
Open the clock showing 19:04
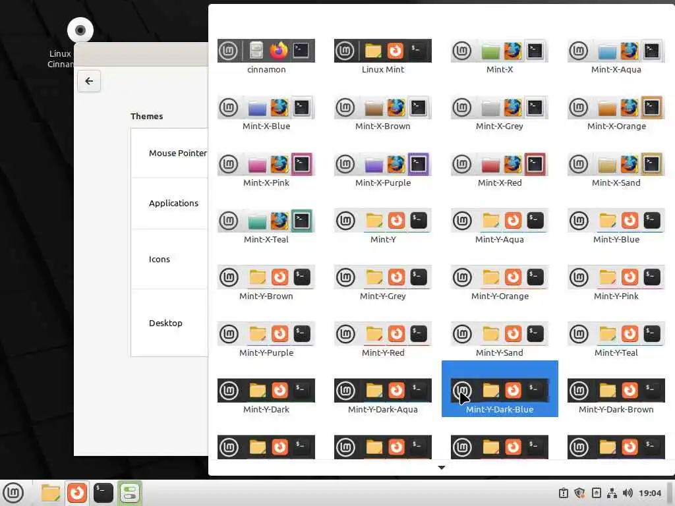[649, 493]
